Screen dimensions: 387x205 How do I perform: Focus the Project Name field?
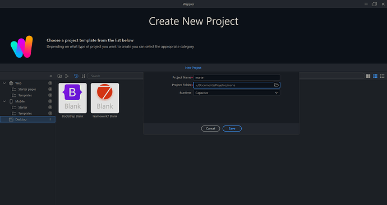point(237,77)
